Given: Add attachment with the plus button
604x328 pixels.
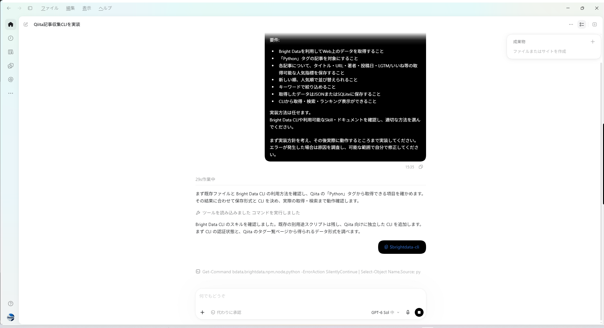Looking at the screenshot, I should coord(202,312).
